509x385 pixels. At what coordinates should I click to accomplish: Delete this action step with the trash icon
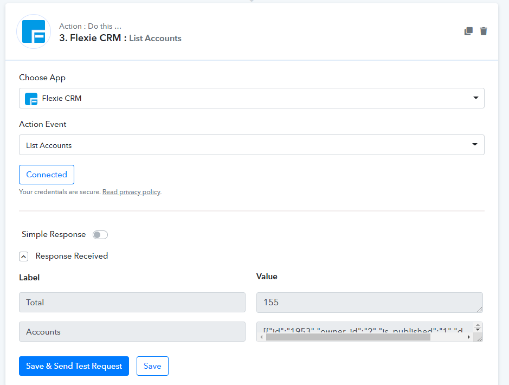pos(484,31)
